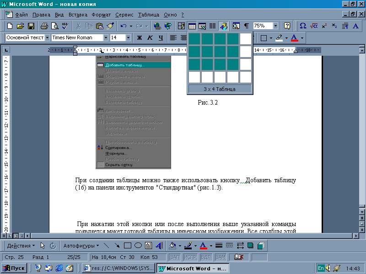
Task: Apply highlight color marker
Action: pos(279,38)
